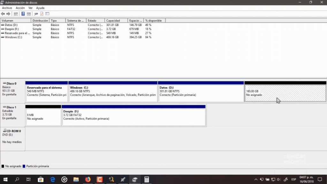Open the Archivo menu
This screenshot has width=327, height=184.
pos(7,8)
